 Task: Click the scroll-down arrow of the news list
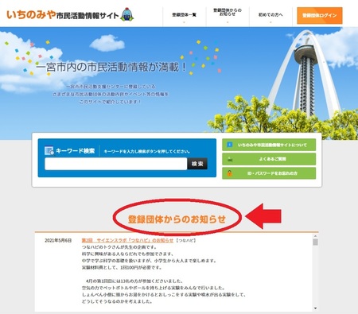click(315, 308)
